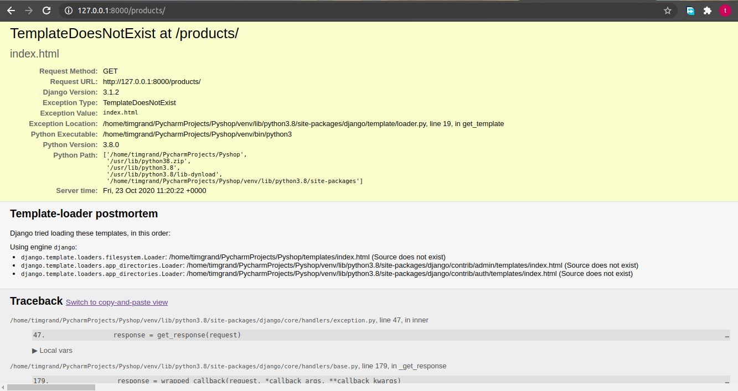
Task: Click the Traceback heading
Action: click(37, 301)
